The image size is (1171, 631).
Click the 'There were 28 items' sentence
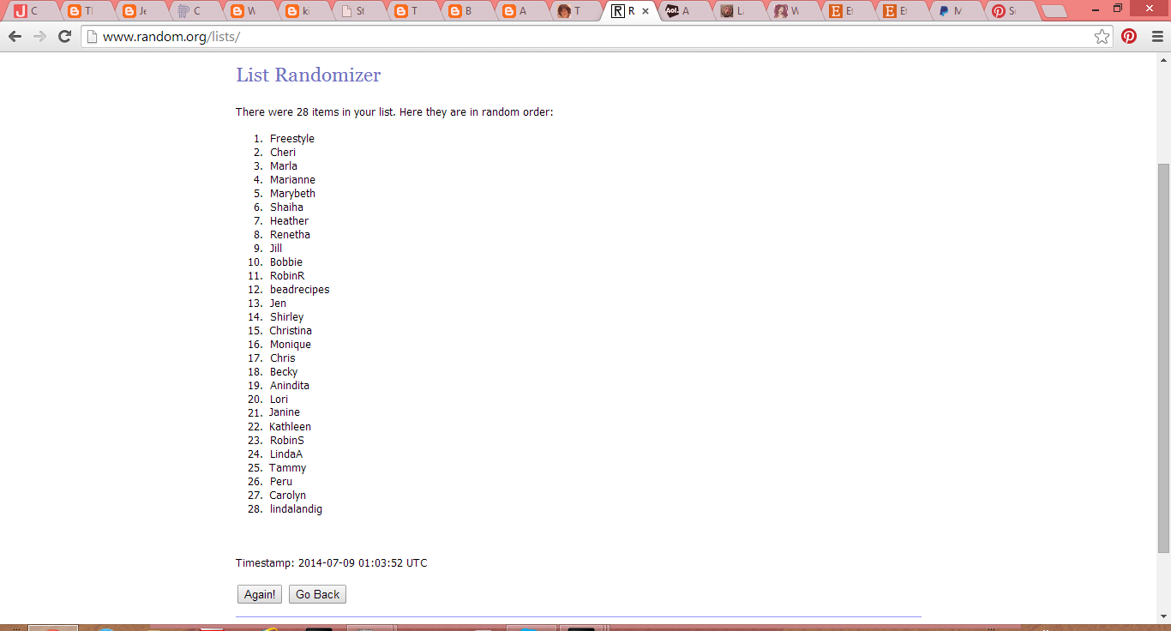click(394, 112)
